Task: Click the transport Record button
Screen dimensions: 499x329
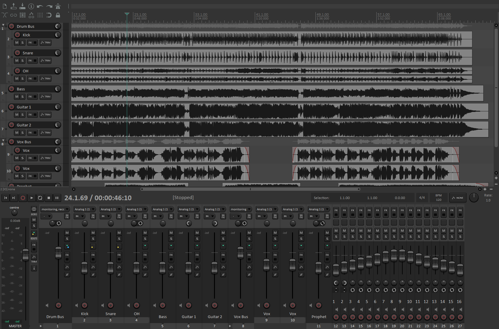Action: [x=23, y=198]
